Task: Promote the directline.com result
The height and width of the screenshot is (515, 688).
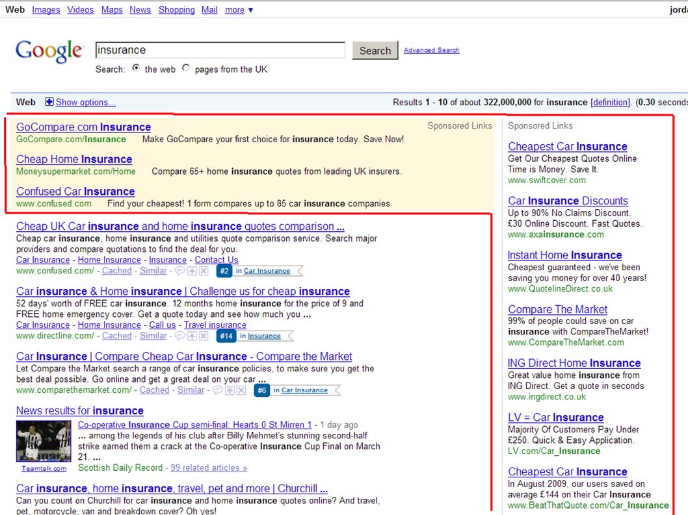Action: point(192,336)
